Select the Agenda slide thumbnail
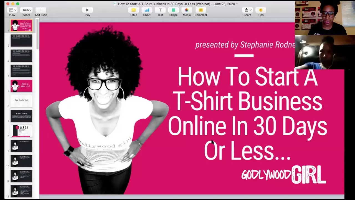The width and height of the screenshot is (355, 200). pos(21,131)
